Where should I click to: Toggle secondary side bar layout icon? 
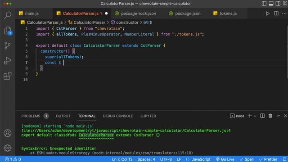pyautogui.click(x=278, y=4)
